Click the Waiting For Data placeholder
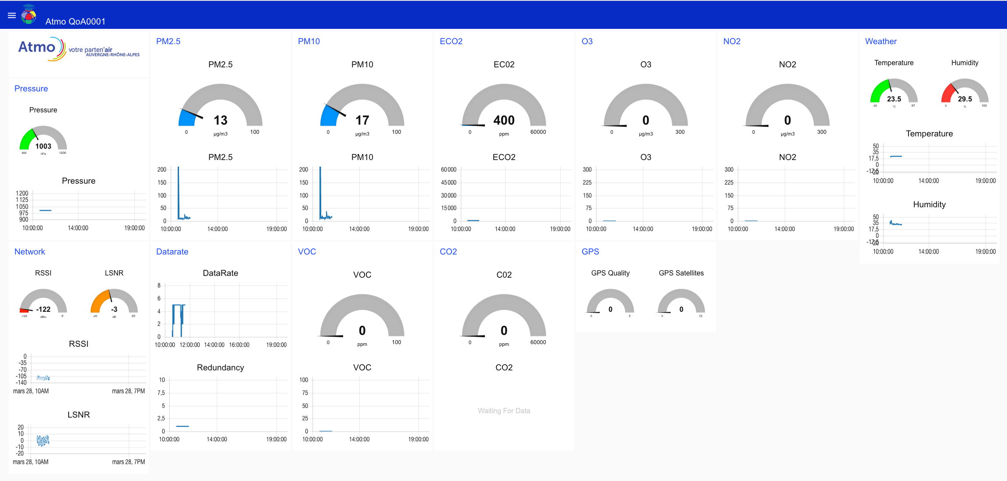 coord(504,411)
